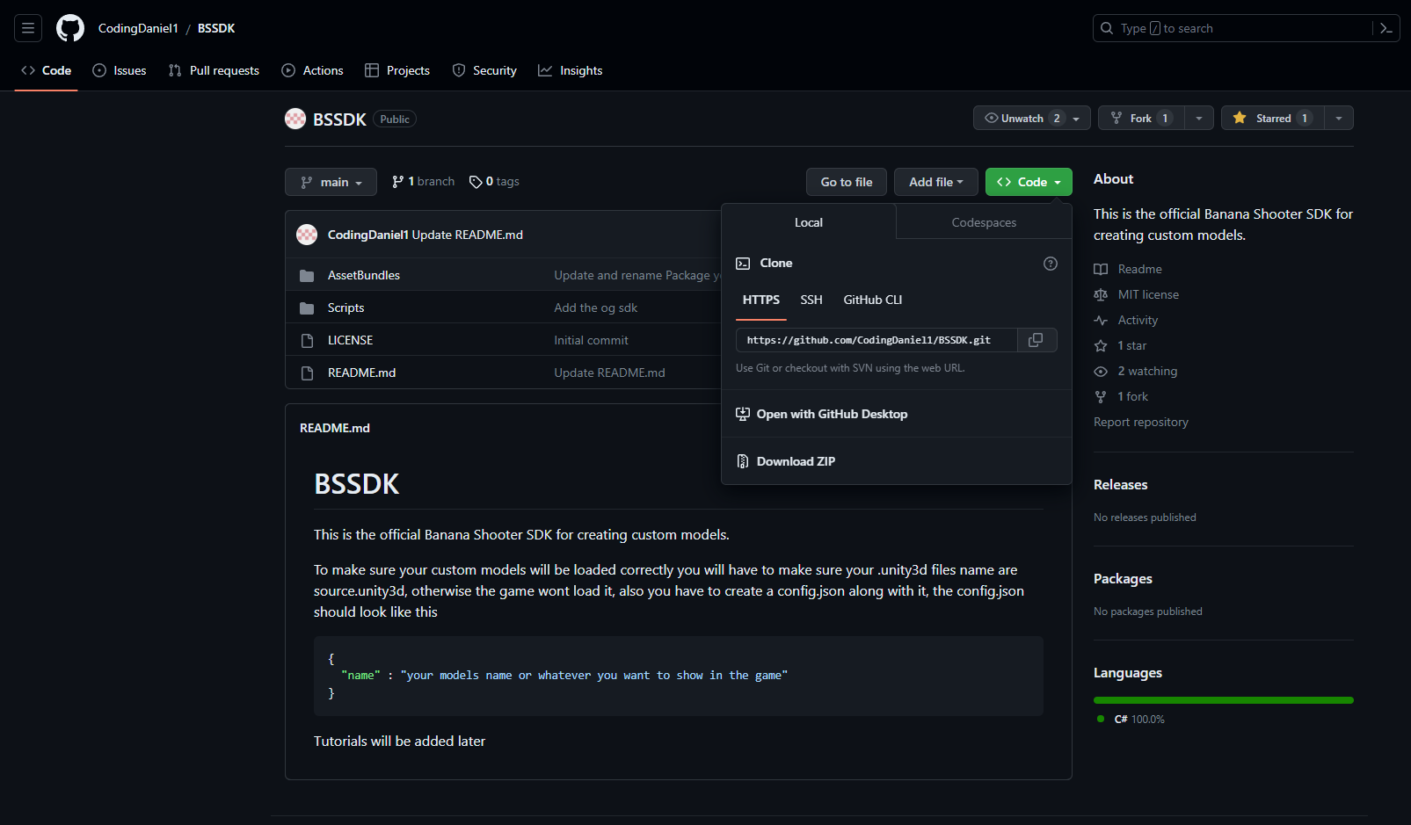Click the Scripts folder icon
Screen dimensions: 1411x825
click(307, 308)
